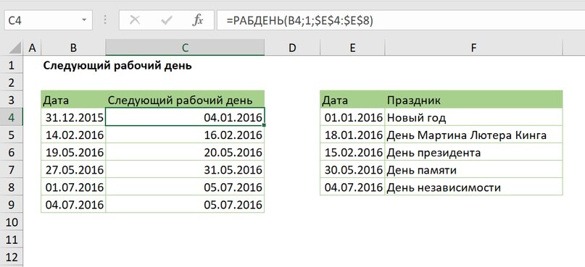Select holiday date 04.07.2016 in column E
This screenshot has height=267, width=585.
click(352, 187)
